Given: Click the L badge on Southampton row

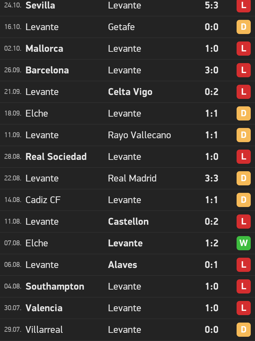Looking at the screenshot, I should [243, 286].
